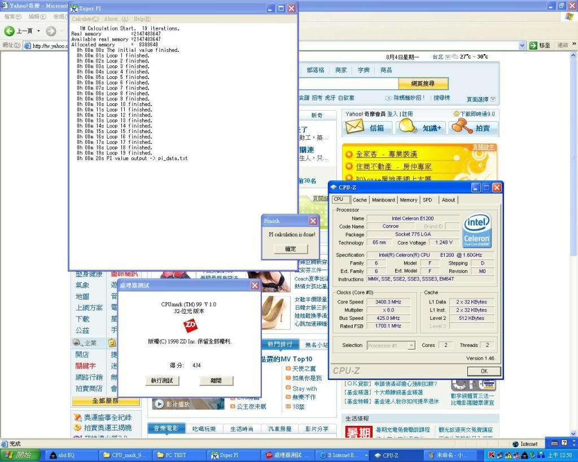578x462 pixels.
Task: Open the Taipei (台北) city dropdown
Action: coord(448,57)
